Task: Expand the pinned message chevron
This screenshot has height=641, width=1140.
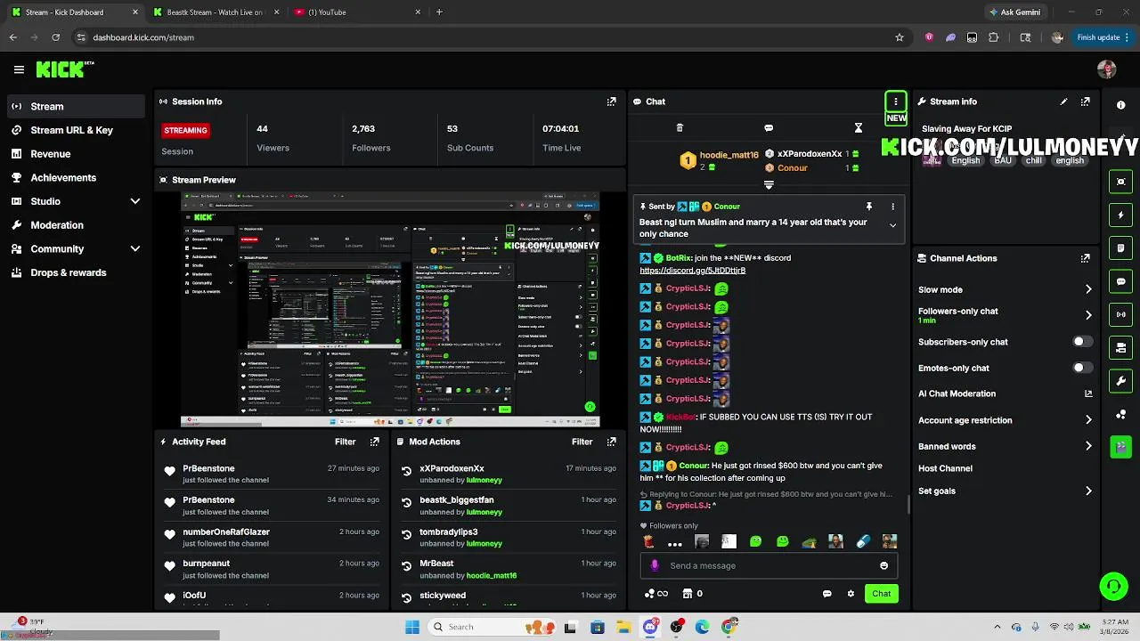Action: point(892,226)
